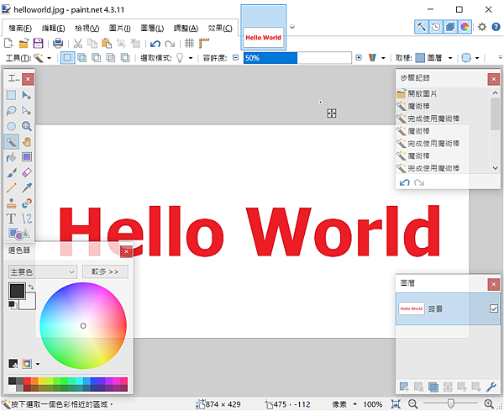The width and height of the screenshot is (504, 411).
Task: Choose the Color Picker eyedropper tool
Action: click(27, 187)
